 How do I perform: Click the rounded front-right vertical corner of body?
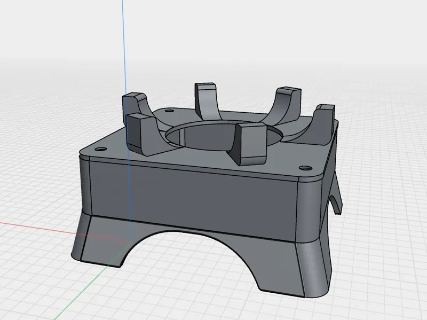click(x=311, y=210)
